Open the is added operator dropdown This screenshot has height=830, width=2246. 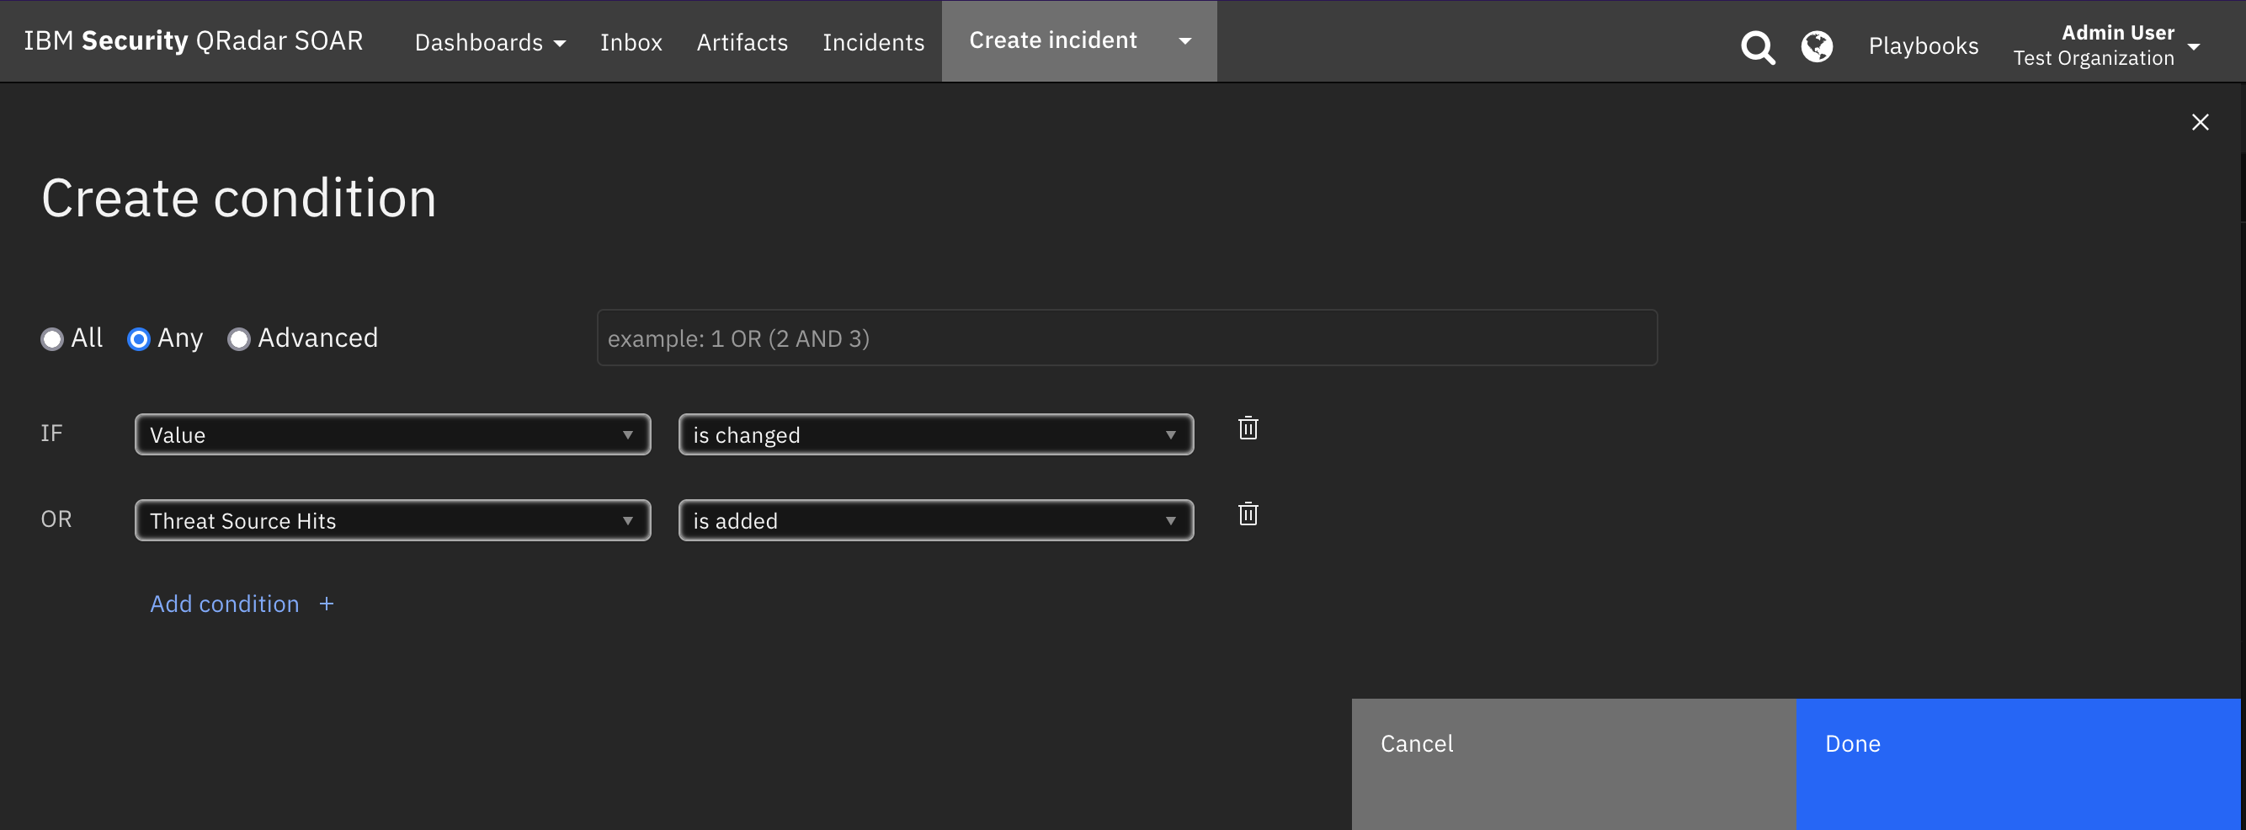934,520
